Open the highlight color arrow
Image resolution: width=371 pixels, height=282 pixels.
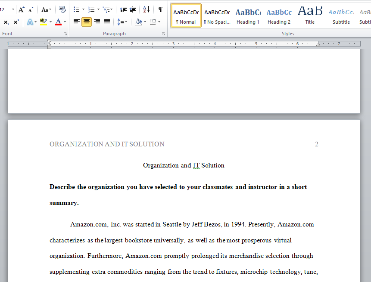click(x=50, y=22)
